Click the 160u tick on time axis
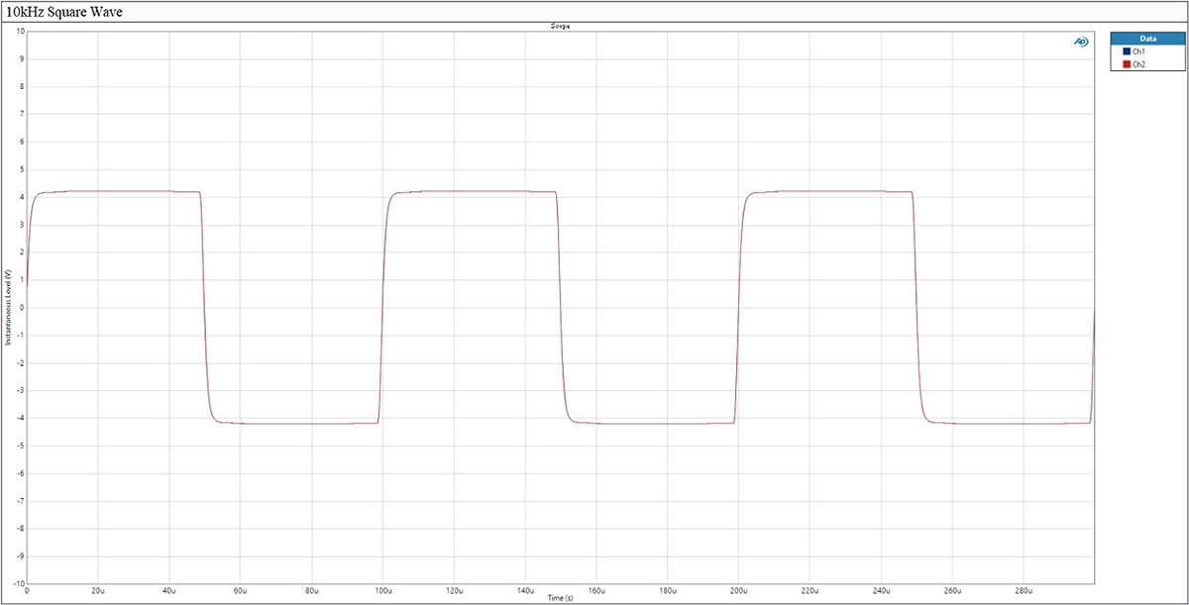Image resolution: width=1189 pixels, height=605 pixels. pos(595,591)
